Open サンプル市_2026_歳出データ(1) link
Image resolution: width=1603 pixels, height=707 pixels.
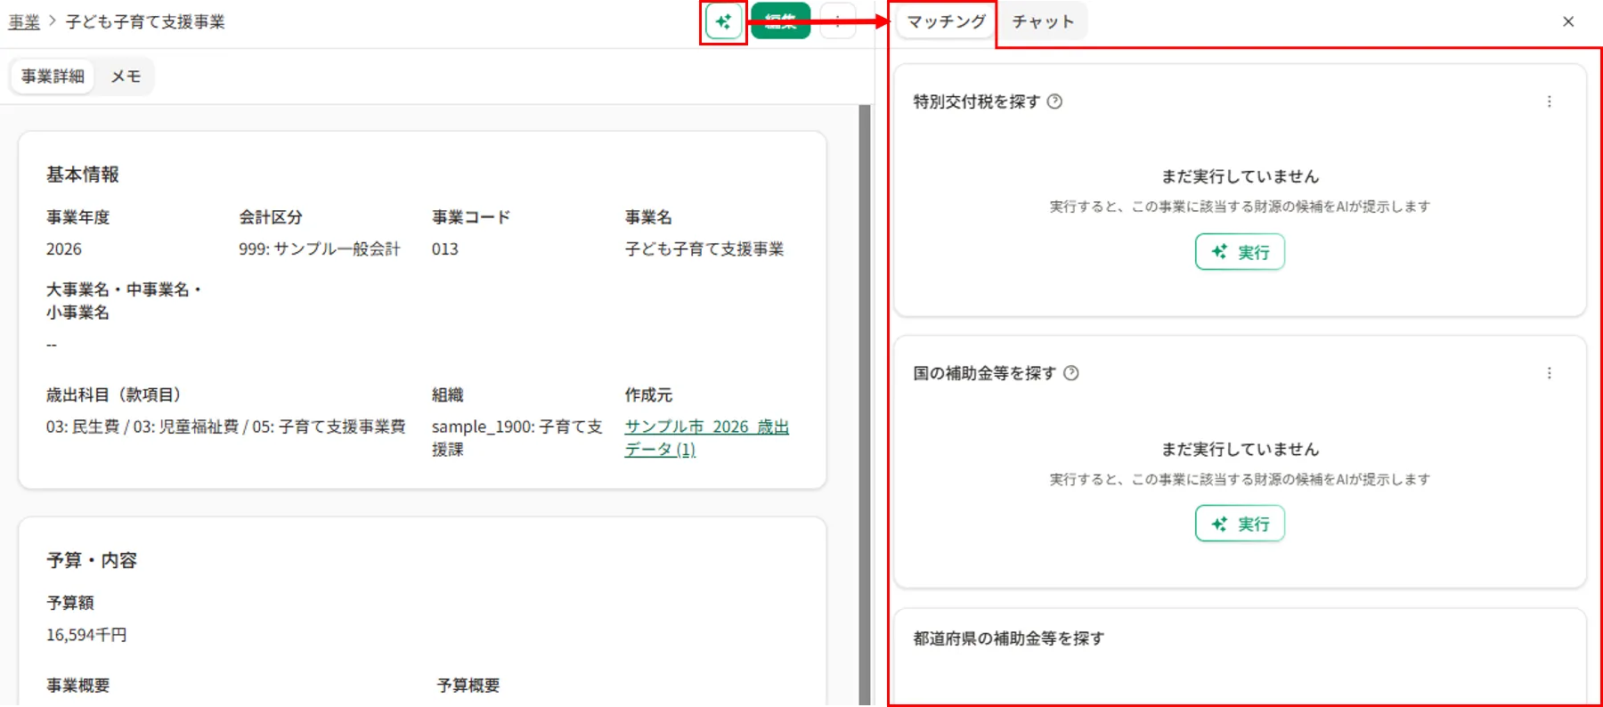(x=706, y=438)
